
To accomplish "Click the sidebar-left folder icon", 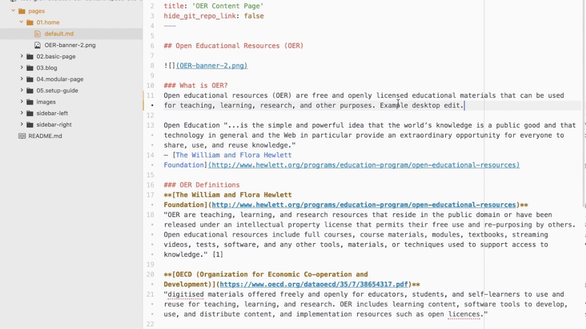I will click(x=30, y=113).
